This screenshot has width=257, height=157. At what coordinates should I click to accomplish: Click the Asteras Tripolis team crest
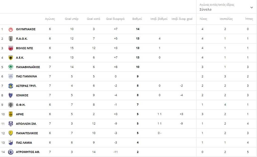tap(11, 86)
